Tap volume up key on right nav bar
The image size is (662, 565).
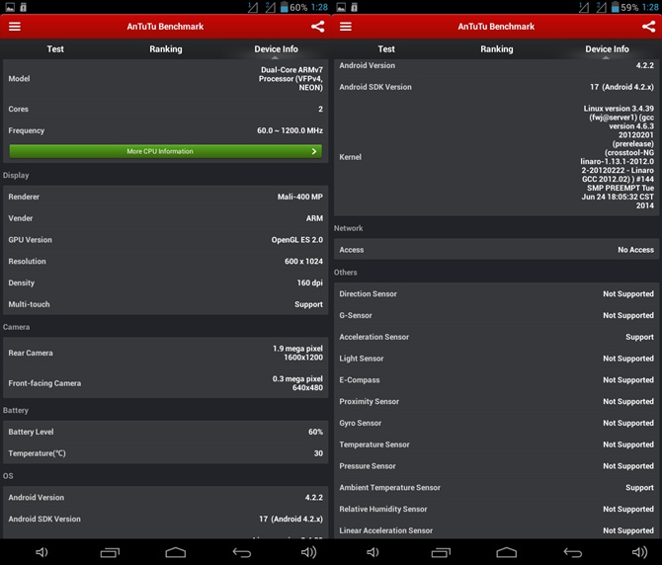pos(639,552)
